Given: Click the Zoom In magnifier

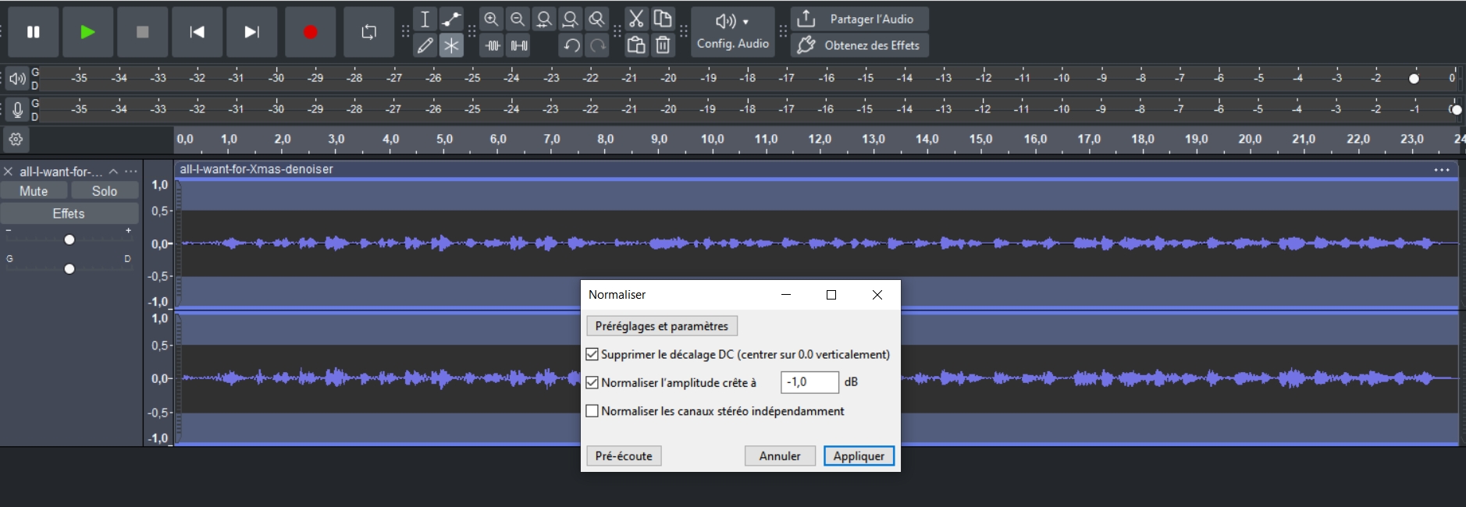Looking at the screenshot, I should [491, 19].
